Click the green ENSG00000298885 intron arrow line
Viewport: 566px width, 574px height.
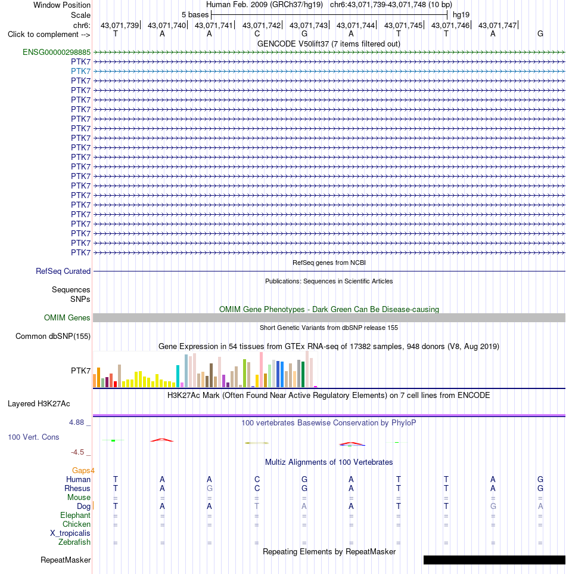tap(329, 53)
